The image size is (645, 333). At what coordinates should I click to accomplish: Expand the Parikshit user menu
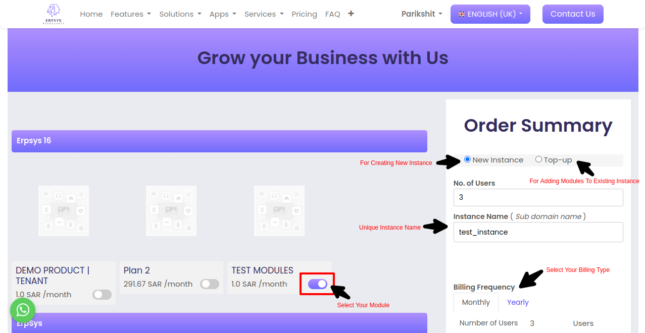(x=421, y=14)
